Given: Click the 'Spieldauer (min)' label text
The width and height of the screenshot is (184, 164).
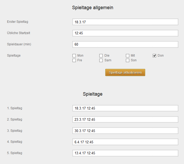Looking at the screenshot, I should (19, 44).
